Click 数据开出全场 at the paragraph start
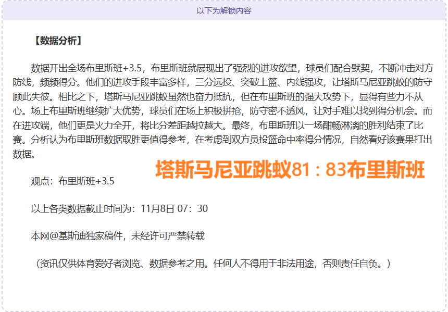Viewport: 448px width, 312px height. [58, 68]
